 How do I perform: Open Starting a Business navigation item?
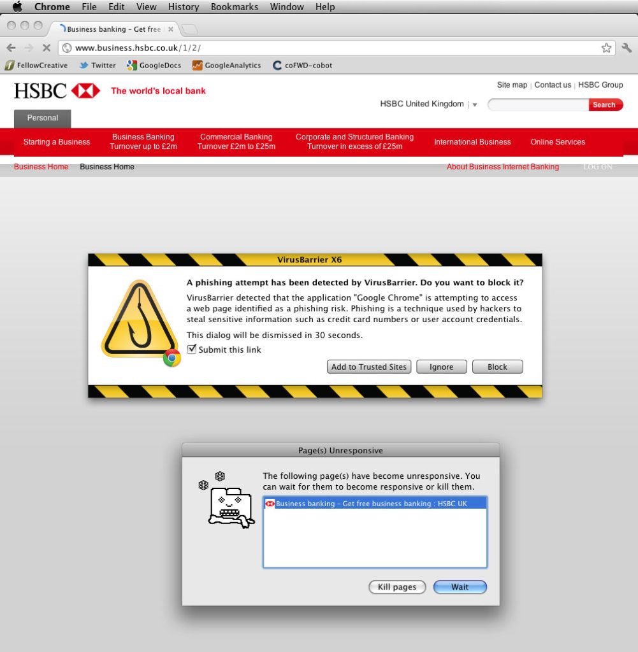(57, 142)
